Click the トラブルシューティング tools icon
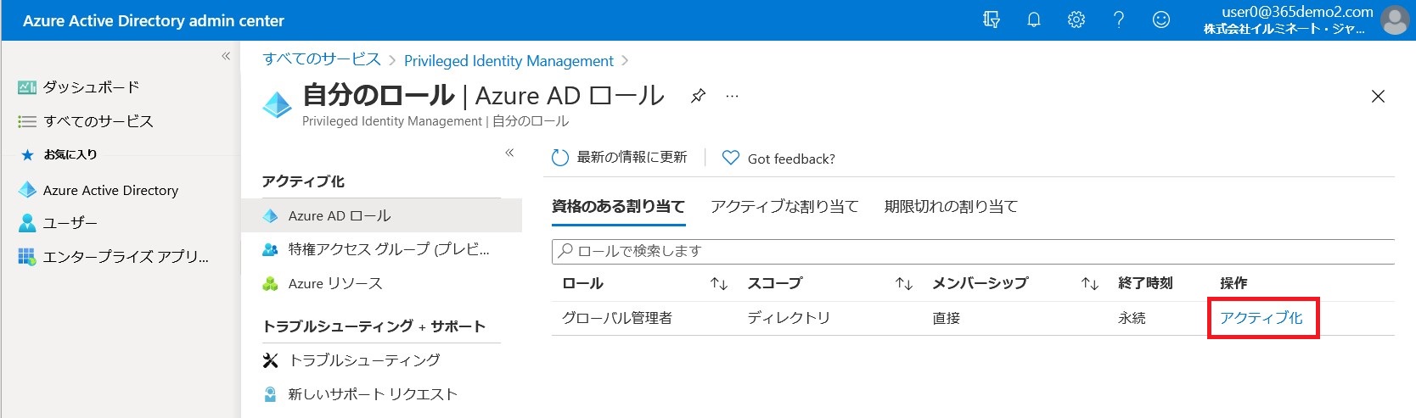1416x418 pixels. tap(271, 360)
